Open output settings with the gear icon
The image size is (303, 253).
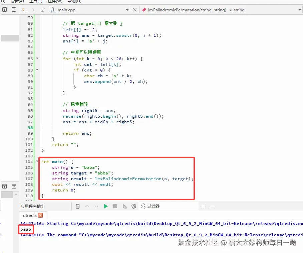(134, 206)
